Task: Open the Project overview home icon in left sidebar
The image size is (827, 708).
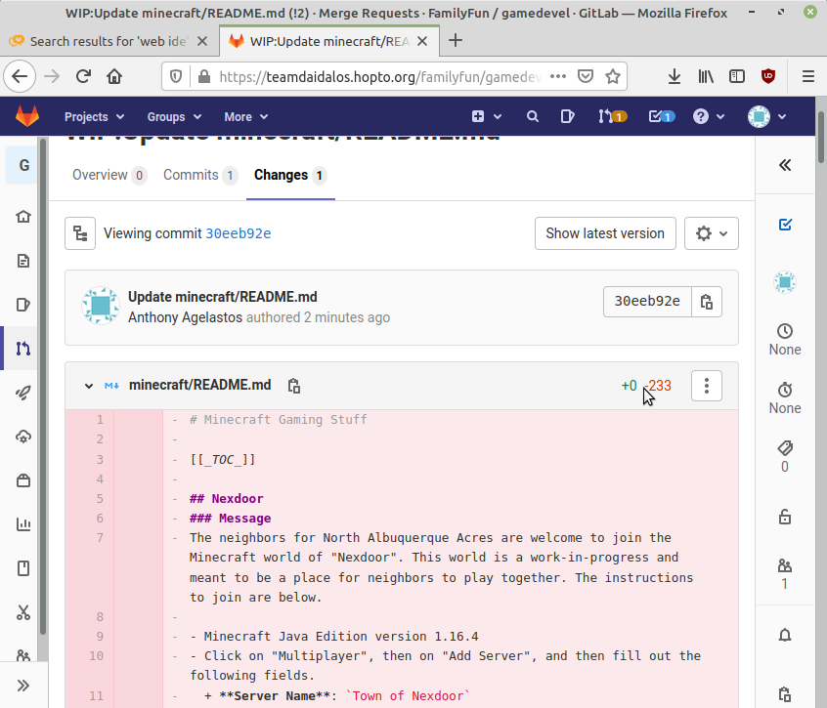Action: coord(23,217)
